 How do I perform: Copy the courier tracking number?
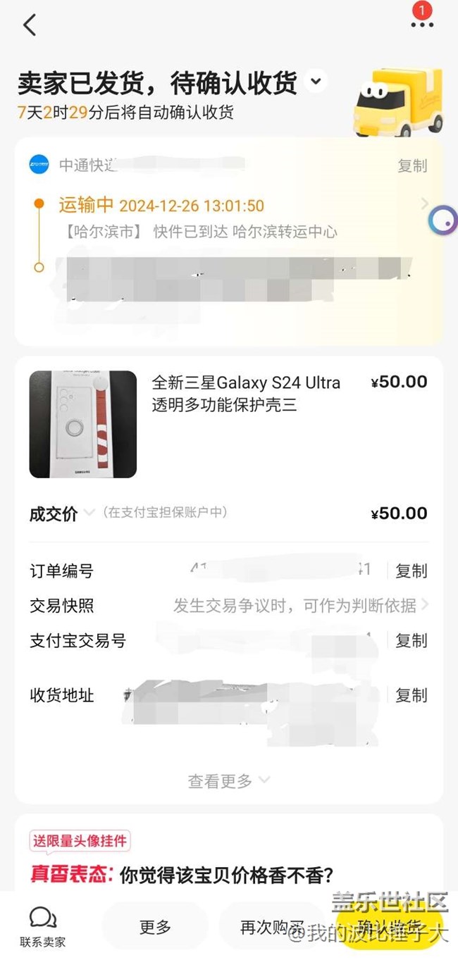(412, 166)
